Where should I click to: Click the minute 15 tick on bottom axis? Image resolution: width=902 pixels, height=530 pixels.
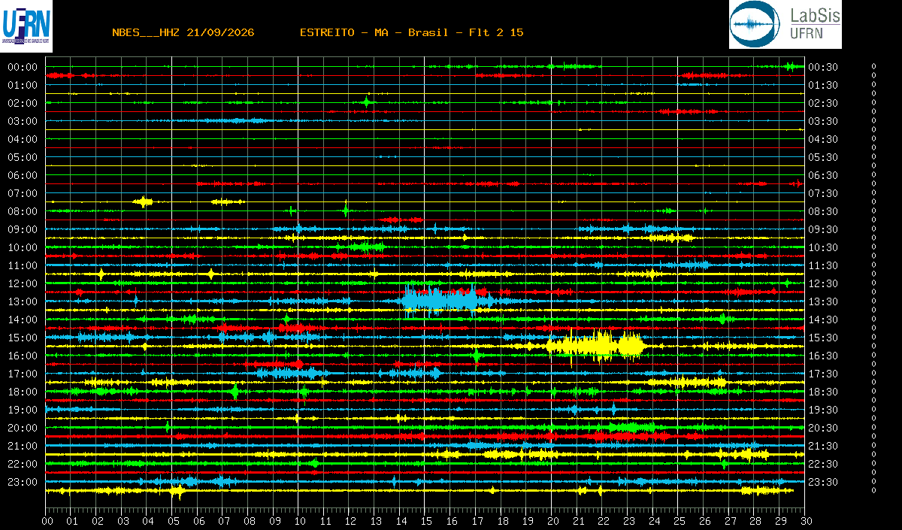pos(426,521)
